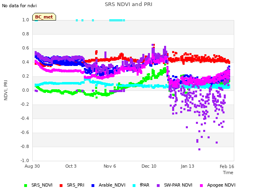
Task: Click the -0.8 y-axis tick label
Action: 25,146
